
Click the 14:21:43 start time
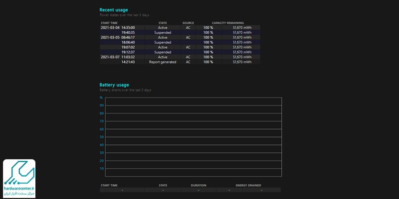(128, 62)
